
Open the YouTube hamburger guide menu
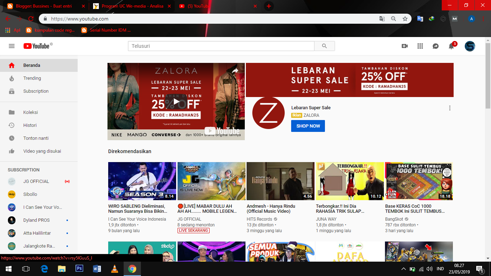point(12,46)
